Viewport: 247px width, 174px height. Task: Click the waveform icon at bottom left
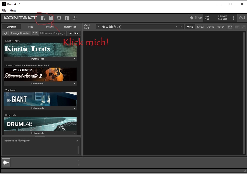coord(6,163)
